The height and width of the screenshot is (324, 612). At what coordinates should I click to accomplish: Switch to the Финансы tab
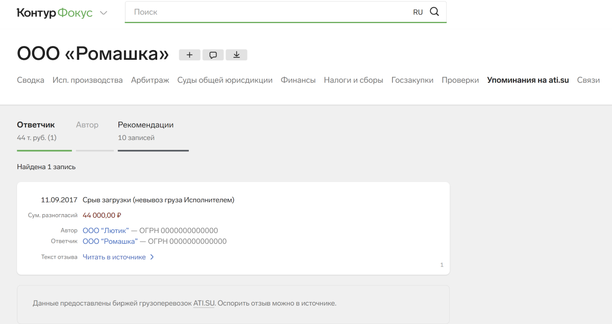(x=298, y=80)
